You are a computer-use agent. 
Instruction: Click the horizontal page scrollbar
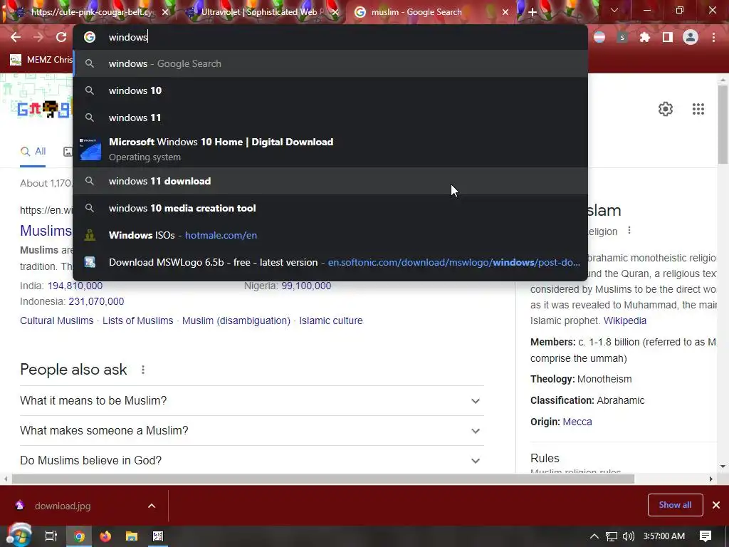(323, 479)
